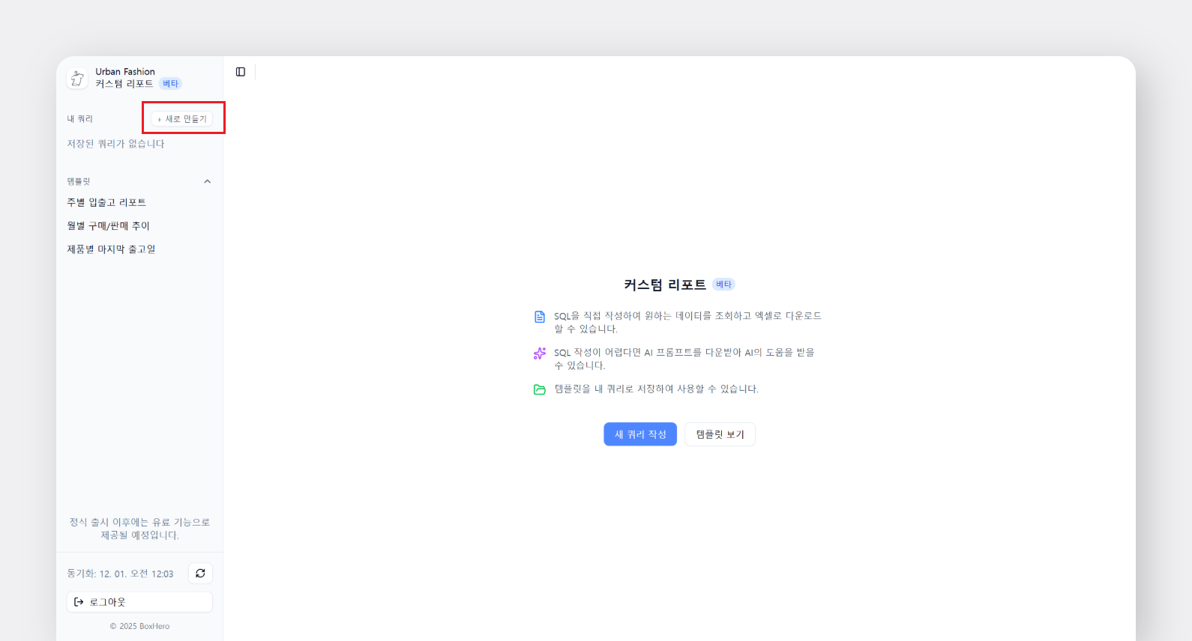Click the 베타 badge in the sidebar header
Screen dimensions: 1192x641
coord(170,84)
